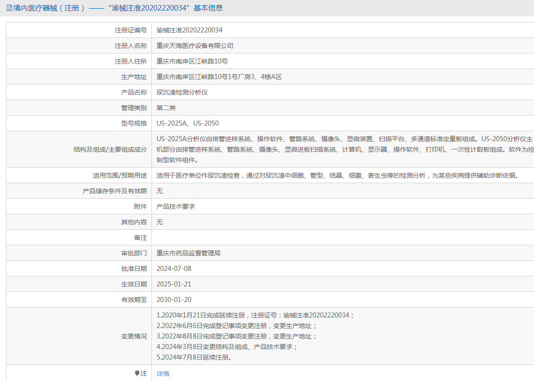Click the 生产地址 value with 4楼A区
This screenshot has height=381, width=534.
(x=219, y=77)
